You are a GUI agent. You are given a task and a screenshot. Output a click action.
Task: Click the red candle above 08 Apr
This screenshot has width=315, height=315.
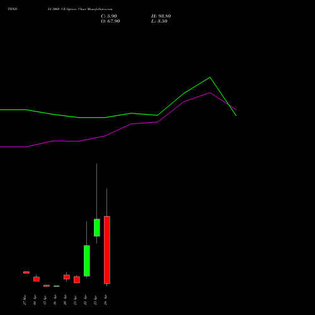point(37,279)
